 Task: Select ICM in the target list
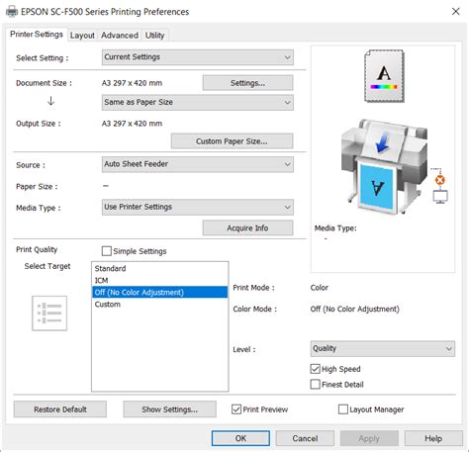coord(160,280)
